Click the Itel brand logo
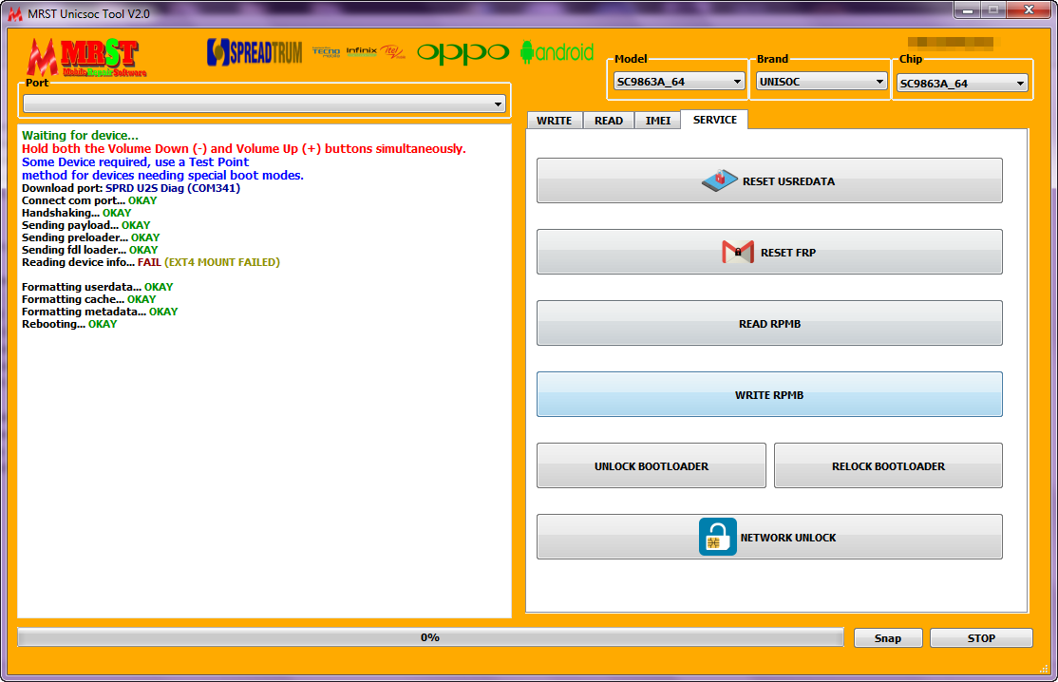Image resolution: width=1058 pixels, height=682 pixels. (392, 51)
